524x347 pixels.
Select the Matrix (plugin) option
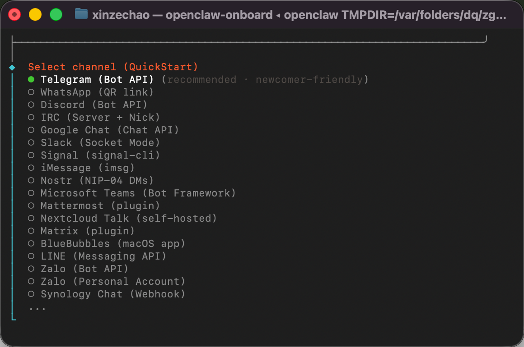tap(81, 231)
